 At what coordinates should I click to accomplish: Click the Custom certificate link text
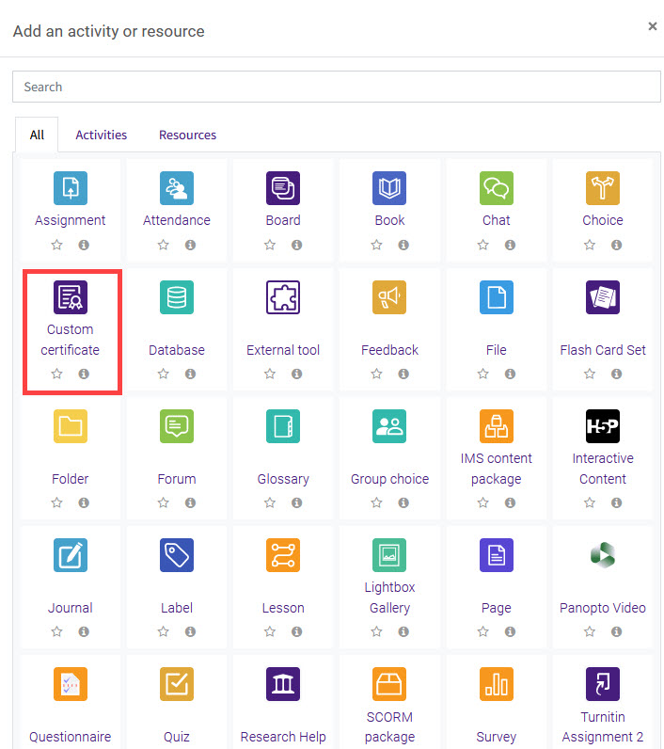click(x=71, y=340)
